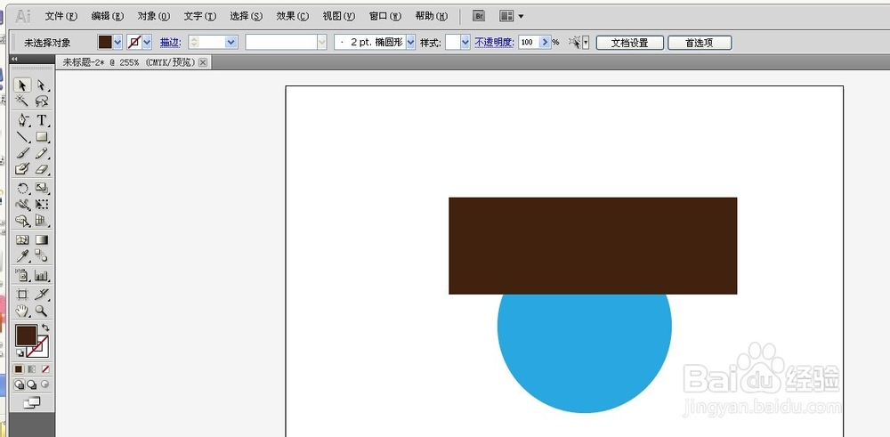Swap fill and stroke colors arrow

coord(45,328)
